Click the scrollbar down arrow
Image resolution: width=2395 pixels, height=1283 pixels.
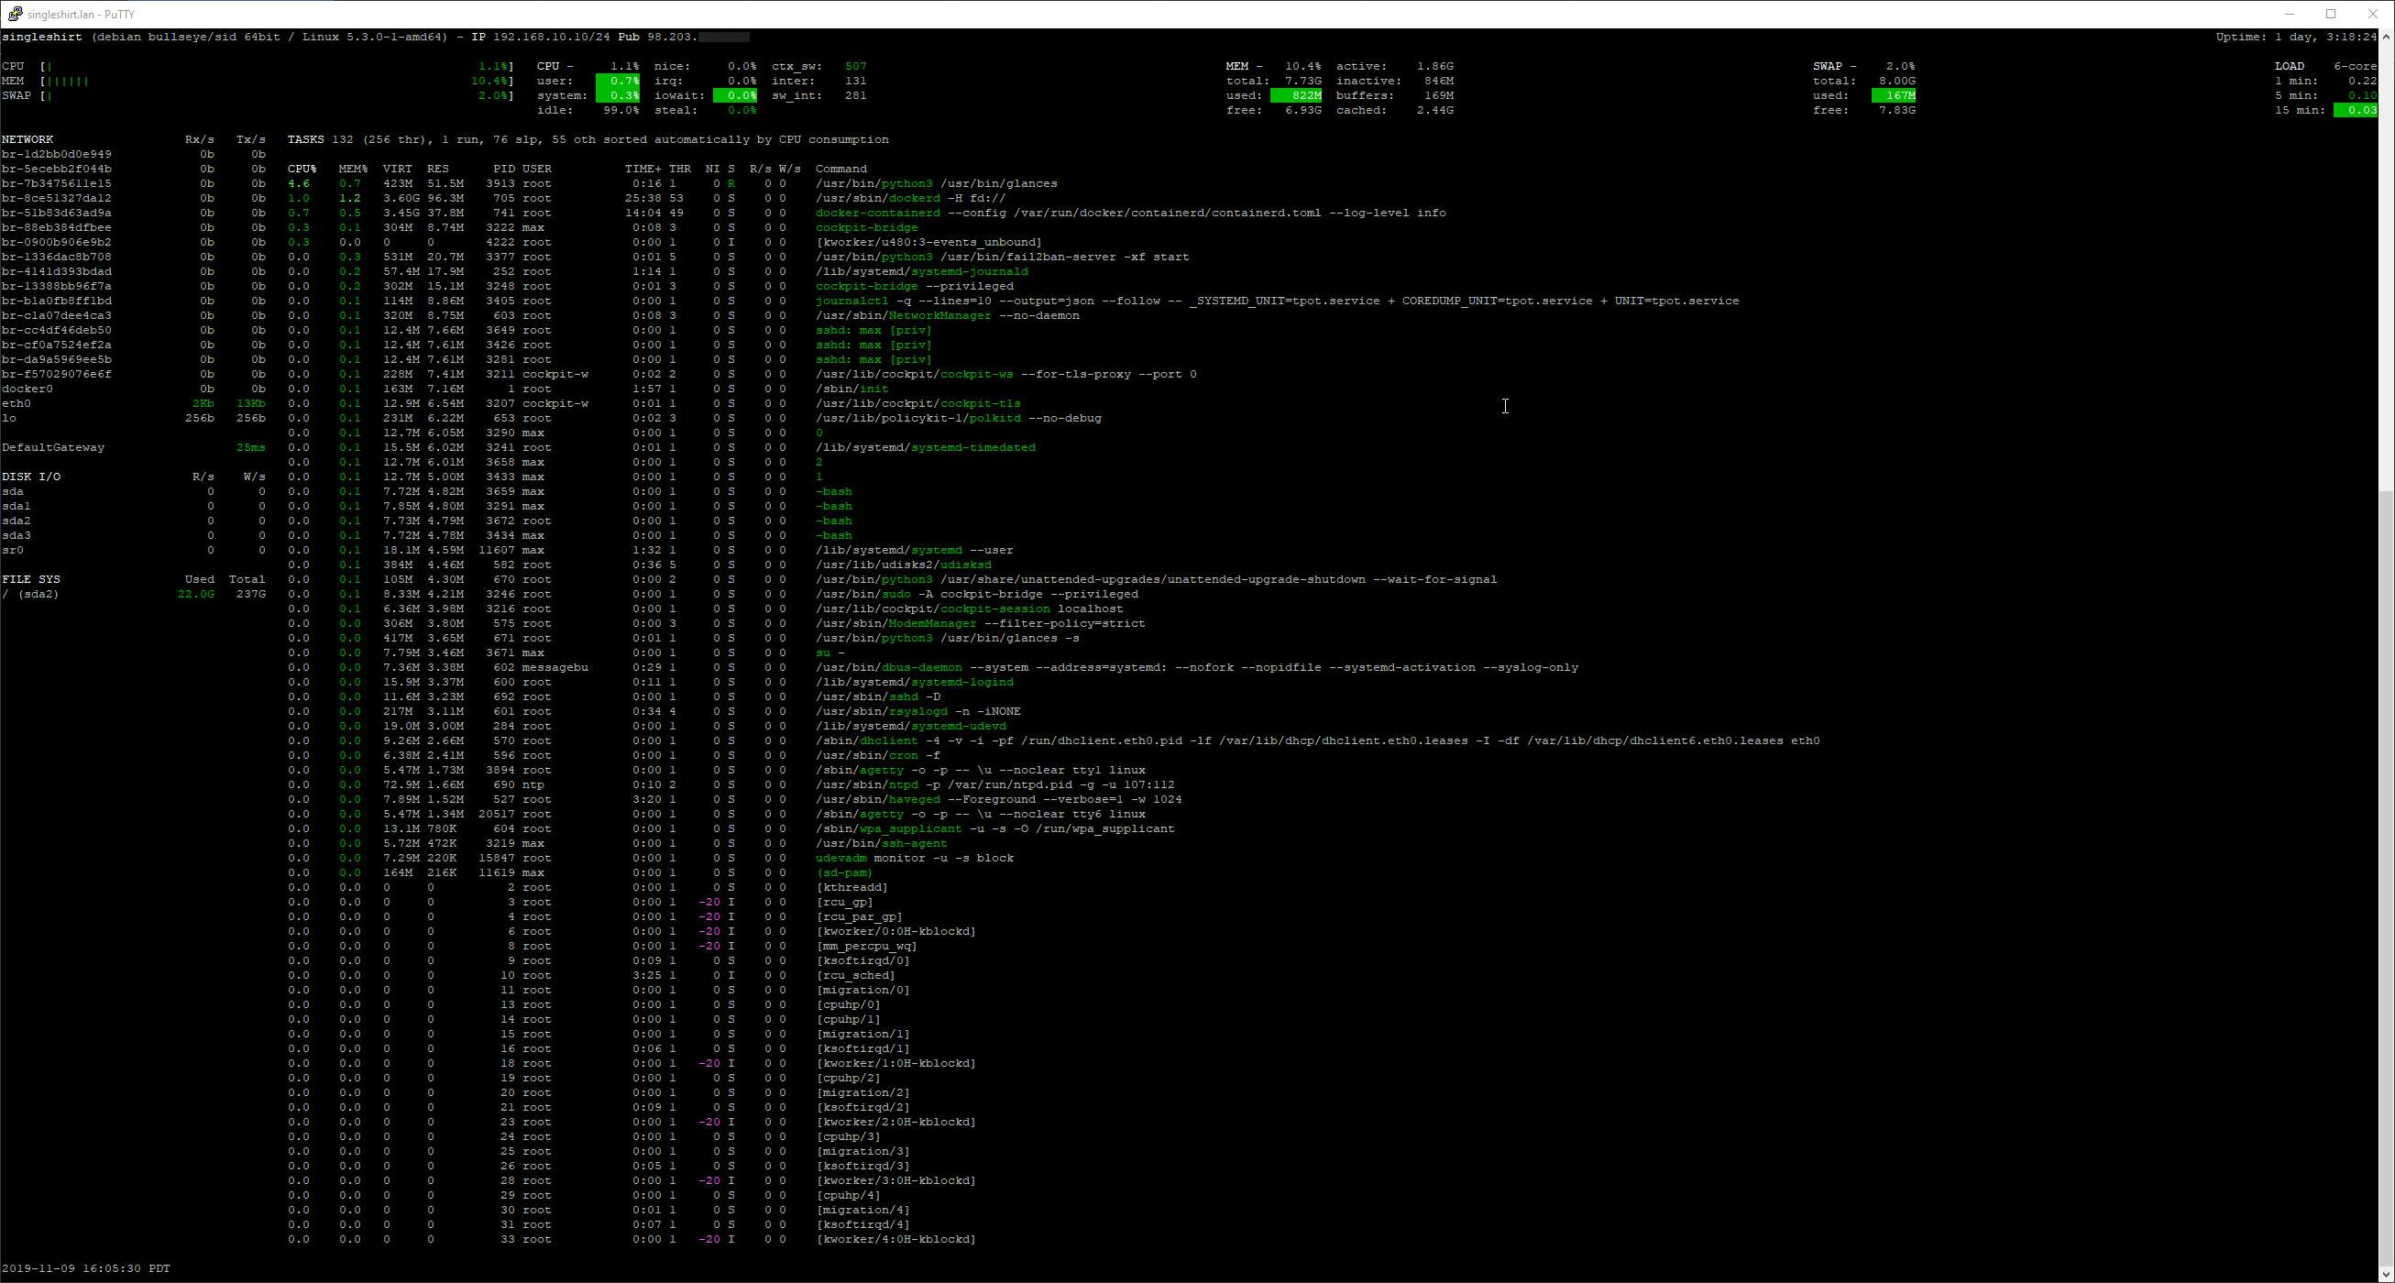click(x=2386, y=1275)
